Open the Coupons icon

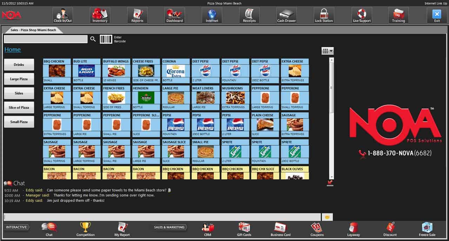(x=317, y=229)
